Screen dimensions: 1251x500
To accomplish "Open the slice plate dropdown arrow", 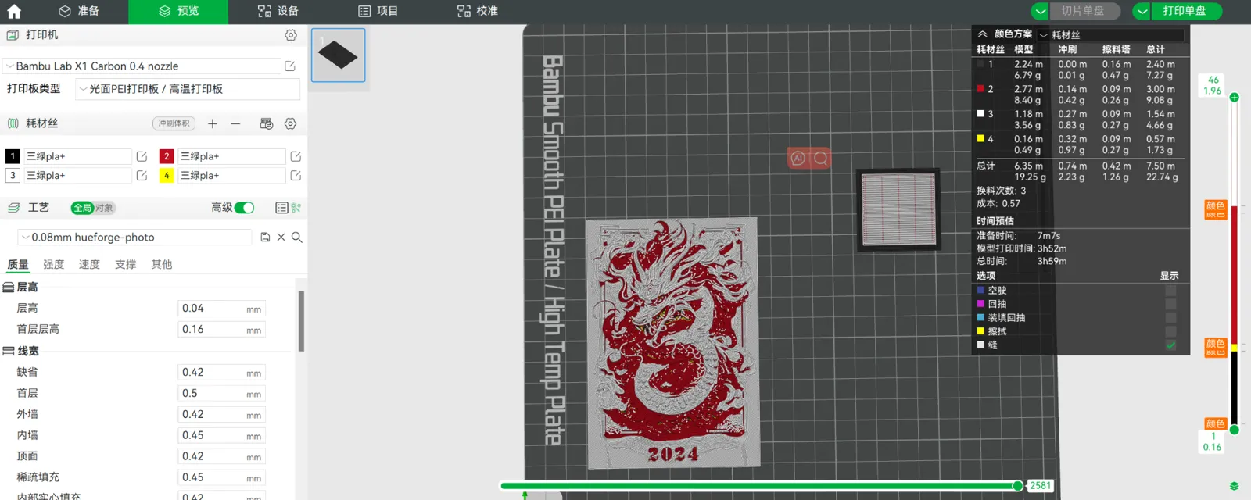I will pyautogui.click(x=1040, y=11).
